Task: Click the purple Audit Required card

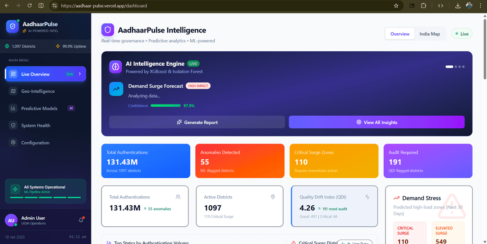Action: click(428, 161)
